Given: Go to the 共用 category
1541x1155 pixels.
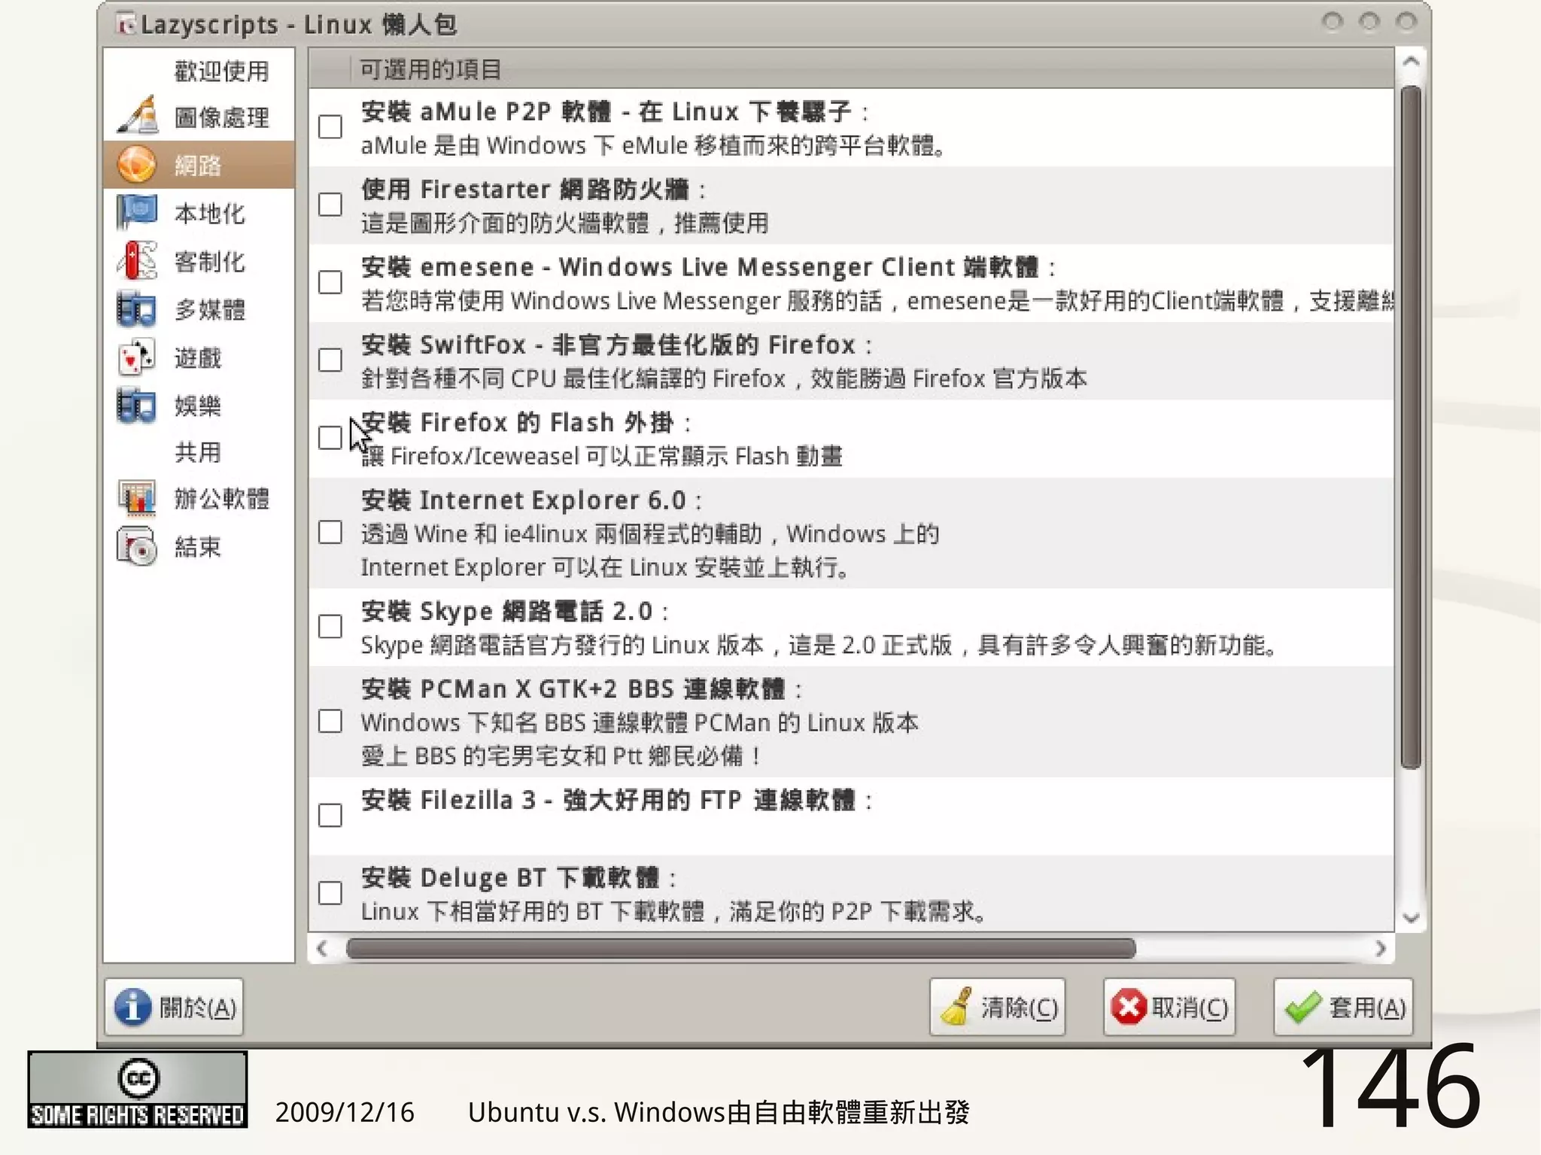Looking at the screenshot, I should click(198, 452).
